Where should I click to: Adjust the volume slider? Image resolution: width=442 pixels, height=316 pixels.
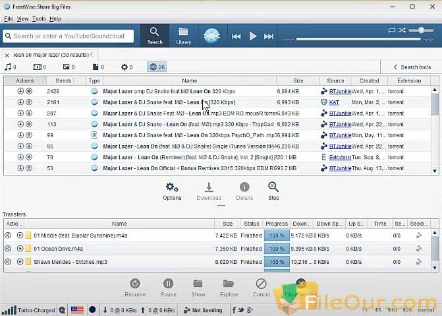tap(421, 30)
